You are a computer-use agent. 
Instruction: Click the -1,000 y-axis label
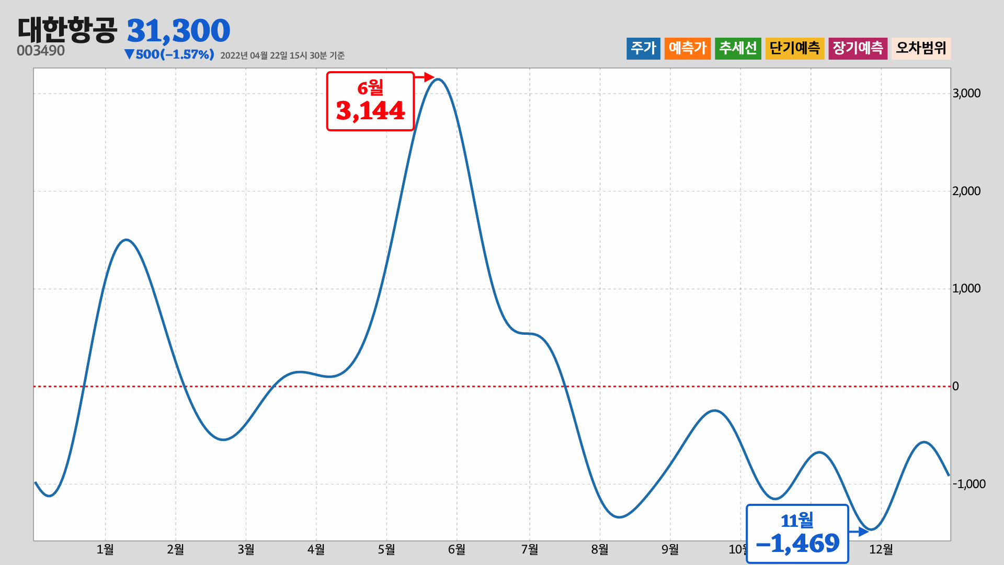click(969, 484)
